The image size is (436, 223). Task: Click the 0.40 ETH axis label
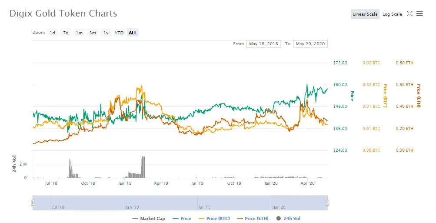point(405,106)
